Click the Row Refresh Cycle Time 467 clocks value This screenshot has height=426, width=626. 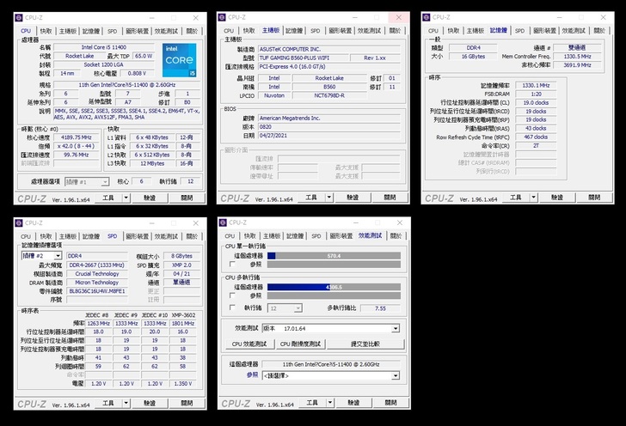pyautogui.click(x=536, y=137)
